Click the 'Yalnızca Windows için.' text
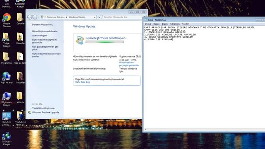Viewport: 265px width, 149px height. tap(128, 70)
